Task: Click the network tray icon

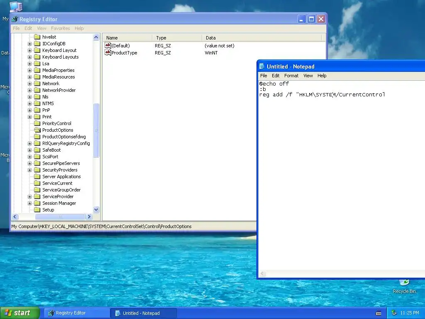Action: (394, 313)
